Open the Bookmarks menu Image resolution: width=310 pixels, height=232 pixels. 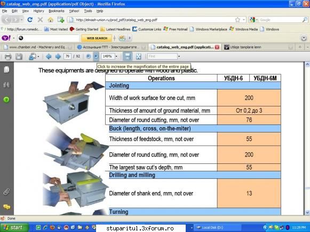click(57, 11)
